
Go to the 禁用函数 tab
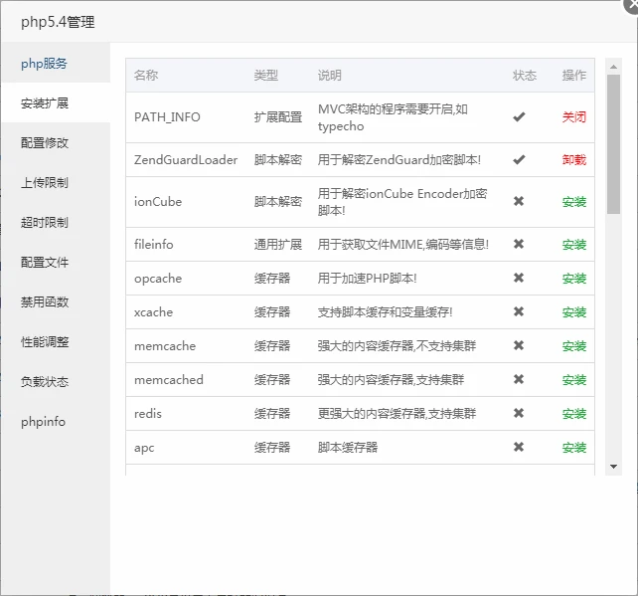[45, 302]
